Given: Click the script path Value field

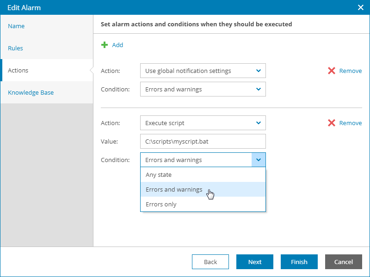Looking at the screenshot, I should (x=203, y=141).
